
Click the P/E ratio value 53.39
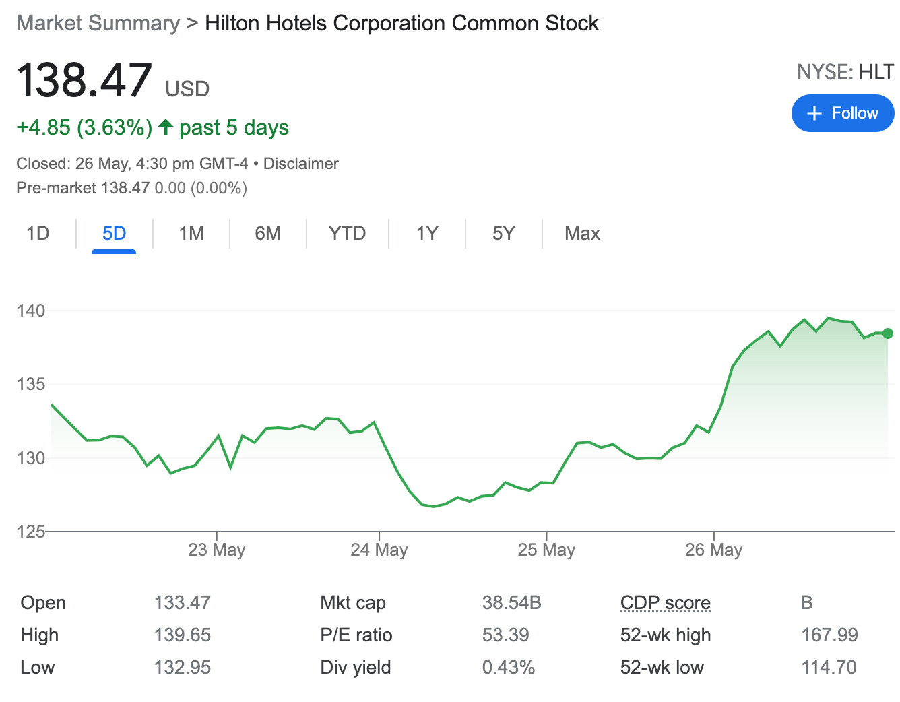click(506, 635)
